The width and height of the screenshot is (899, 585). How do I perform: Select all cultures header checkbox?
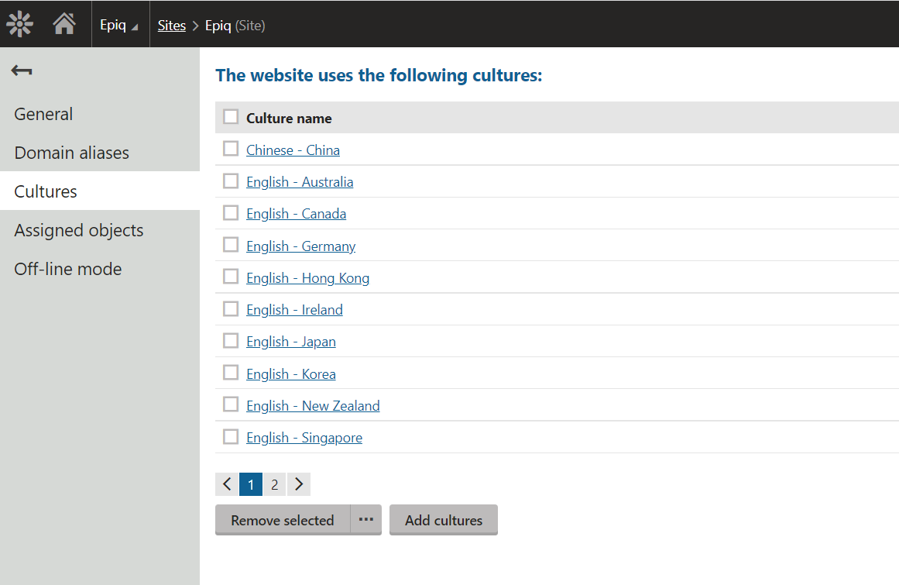231,117
